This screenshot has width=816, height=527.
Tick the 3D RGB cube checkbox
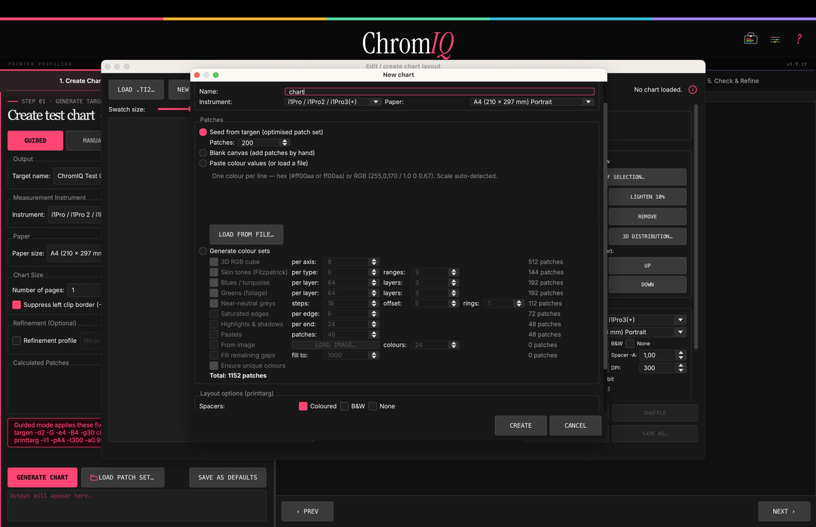214,262
